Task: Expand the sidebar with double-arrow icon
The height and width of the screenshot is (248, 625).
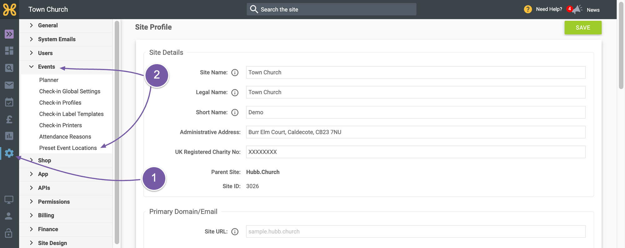Action: point(9,34)
